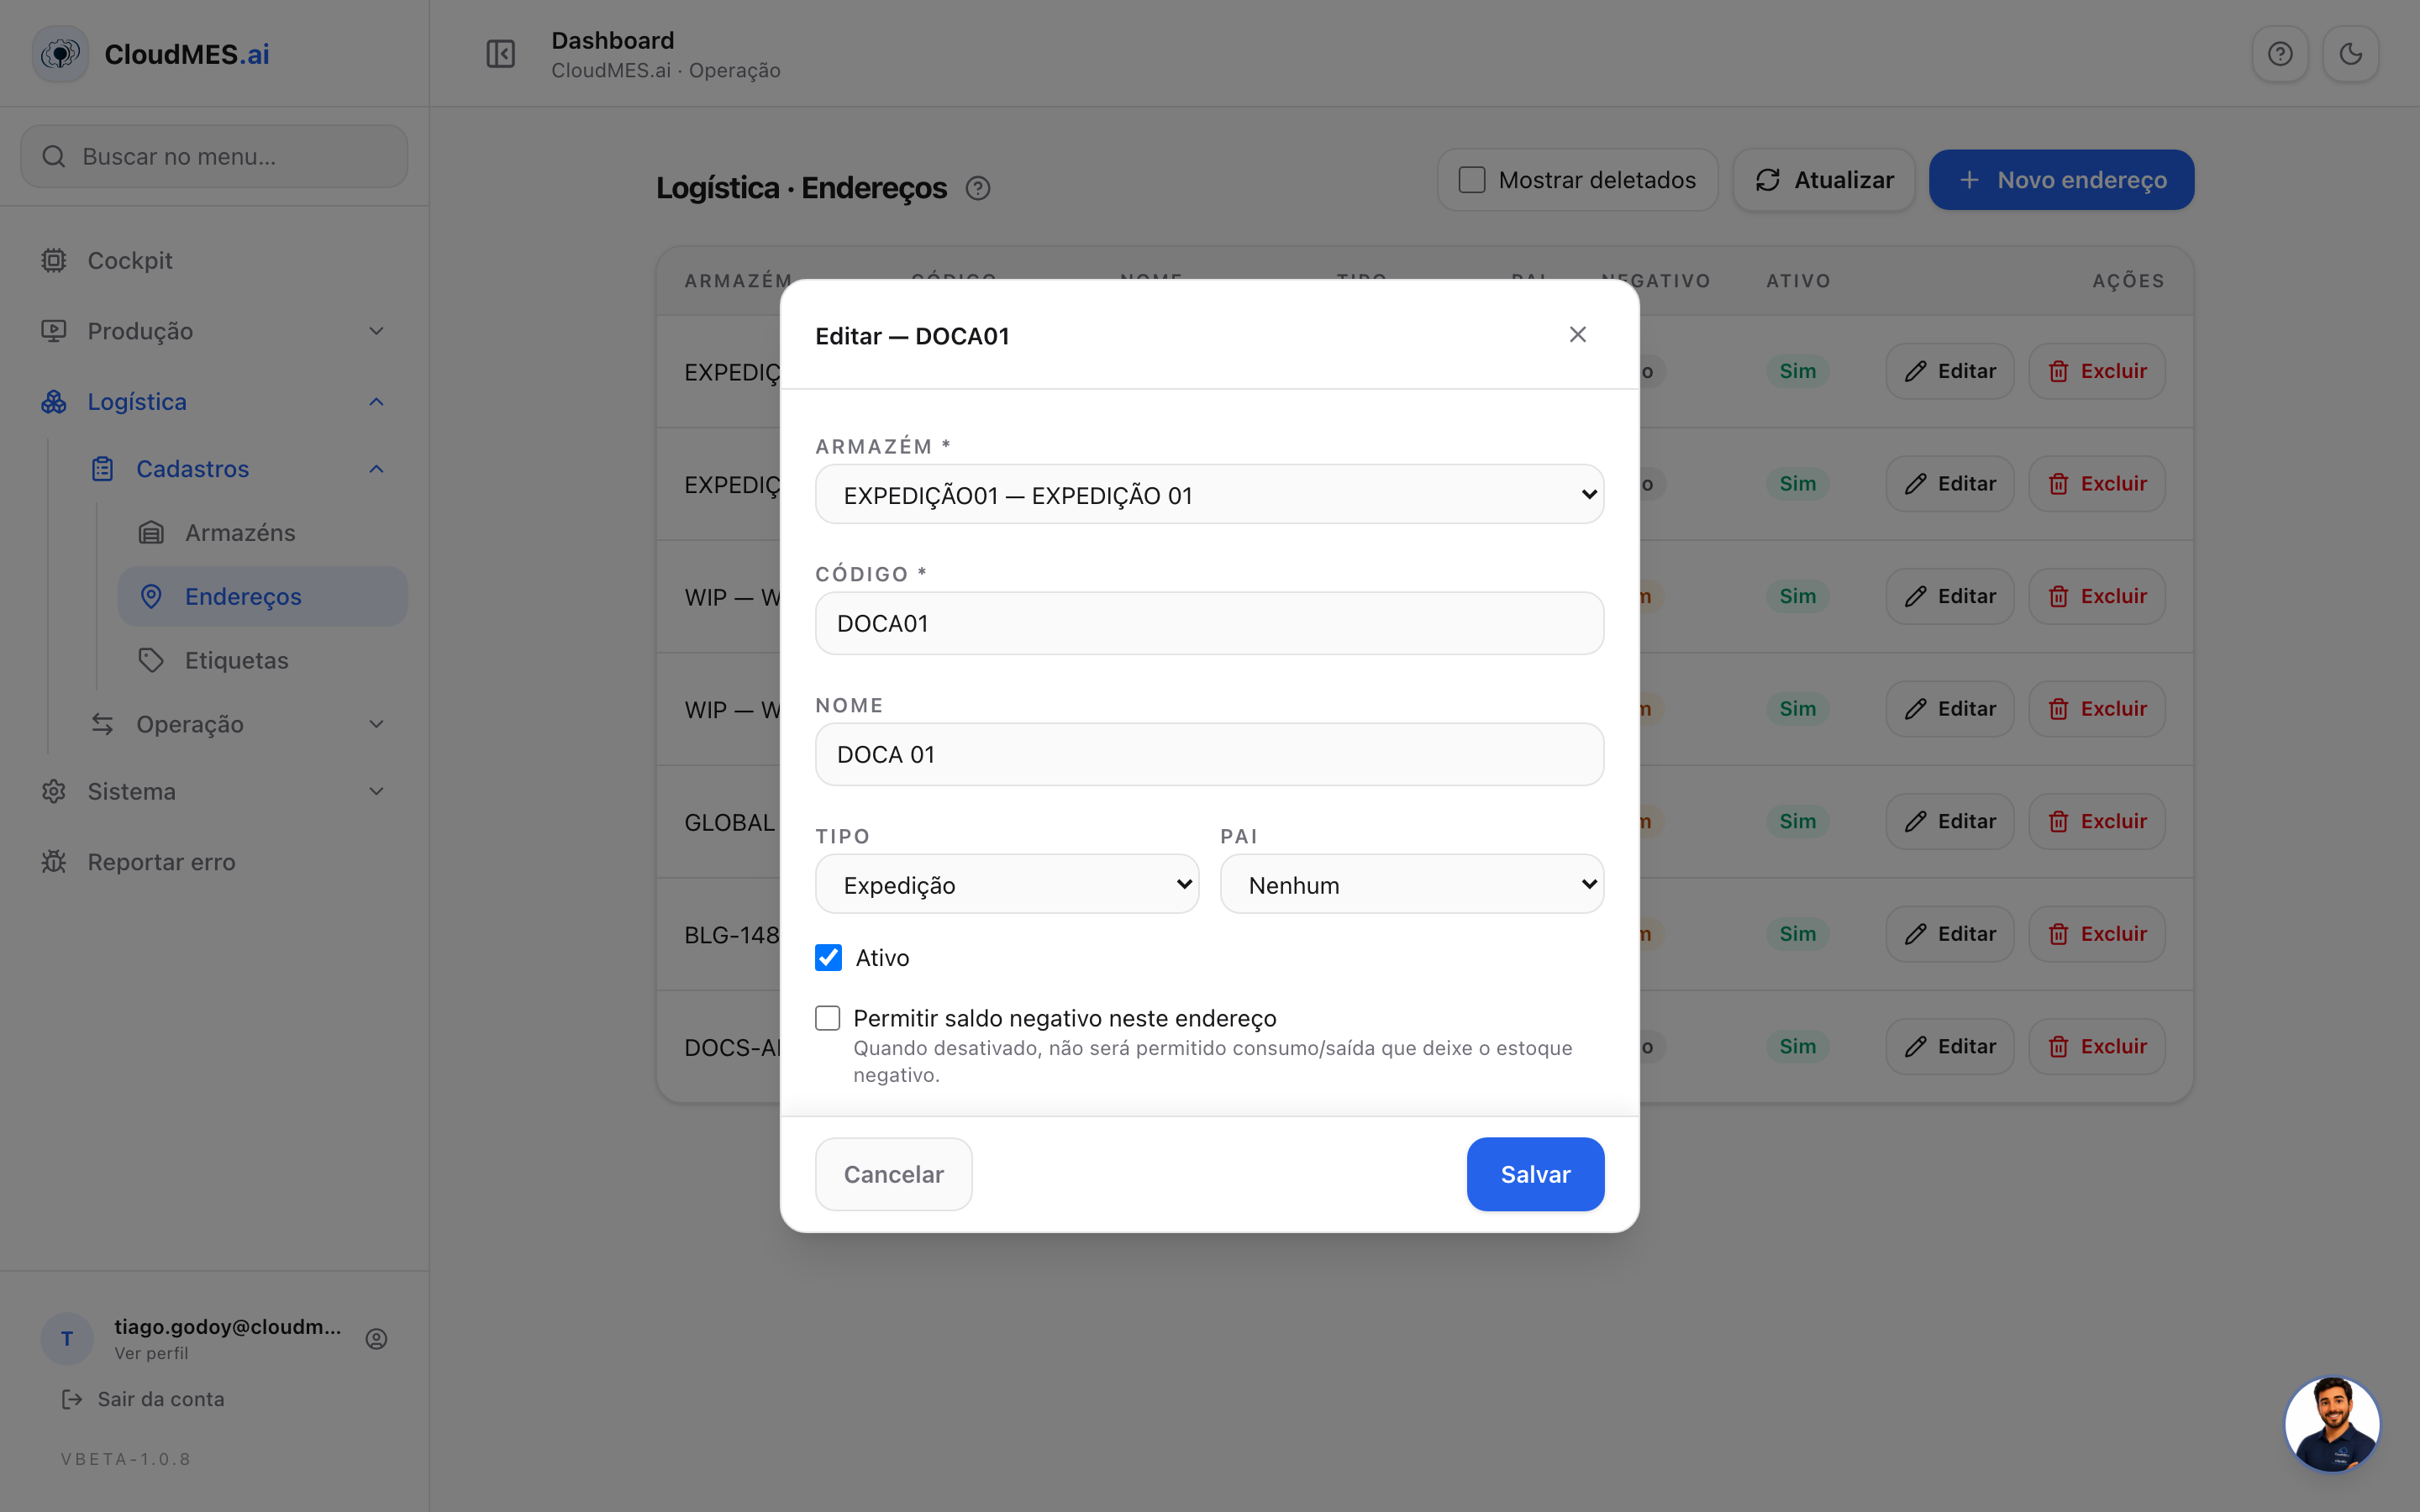The image size is (2420, 1512).
Task: Click the T user avatar
Action: pyautogui.click(x=67, y=1339)
